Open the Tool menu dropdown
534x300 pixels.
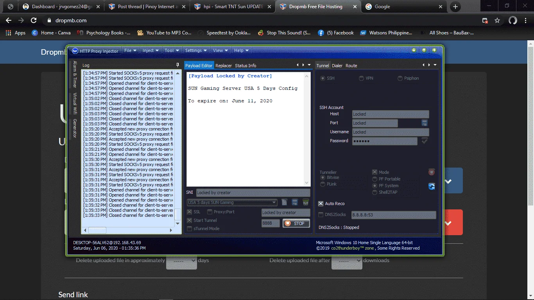pyautogui.click(x=172, y=50)
